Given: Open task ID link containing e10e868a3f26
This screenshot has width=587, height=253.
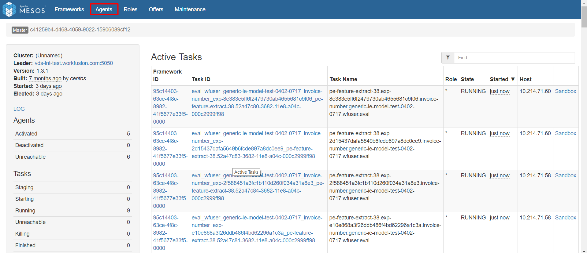Looking at the screenshot, I should click(x=257, y=229).
